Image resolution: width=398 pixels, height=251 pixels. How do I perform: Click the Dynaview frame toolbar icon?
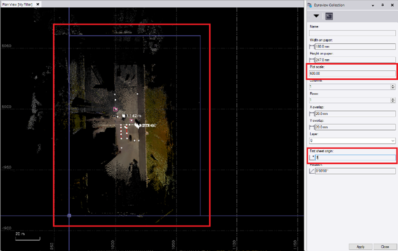[x=329, y=16]
